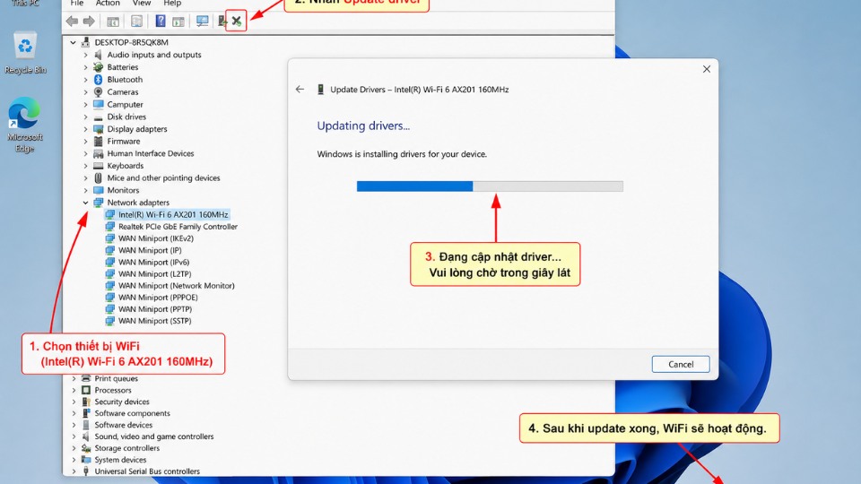861x484 pixels.
Task: Click the blue Help question mark icon
Action: (x=161, y=22)
